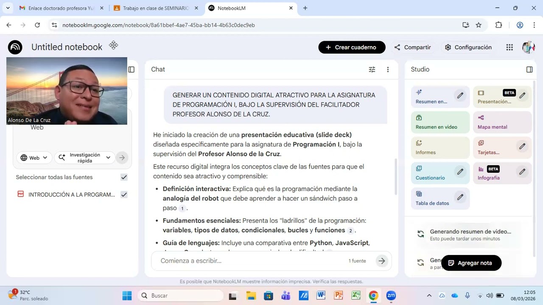This screenshot has height=305, width=543.
Task: Bookmark this page star icon
Action: click(479, 25)
